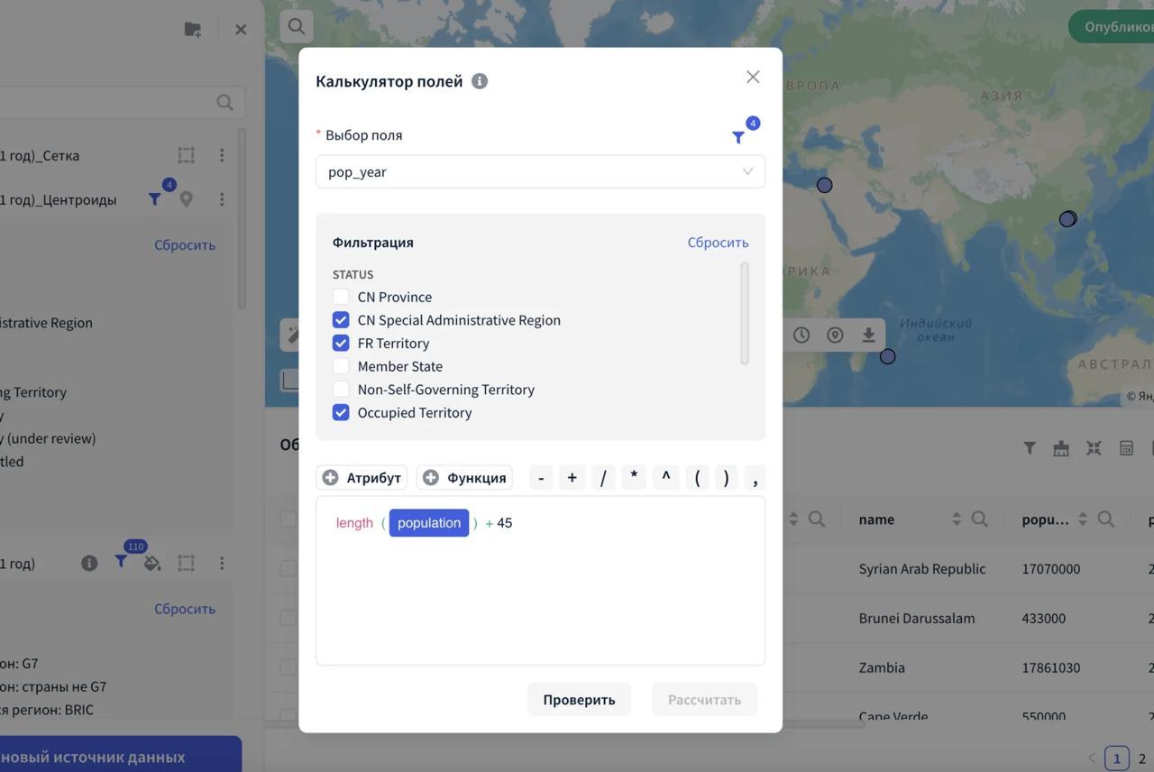Screen dimensions: 1154x772
Task: Check the Member State checkbox
Action: pos(341,366)
